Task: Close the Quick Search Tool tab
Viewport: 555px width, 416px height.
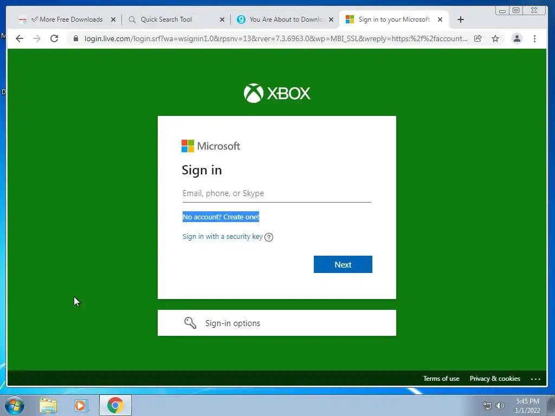Action: pos(222,19)
